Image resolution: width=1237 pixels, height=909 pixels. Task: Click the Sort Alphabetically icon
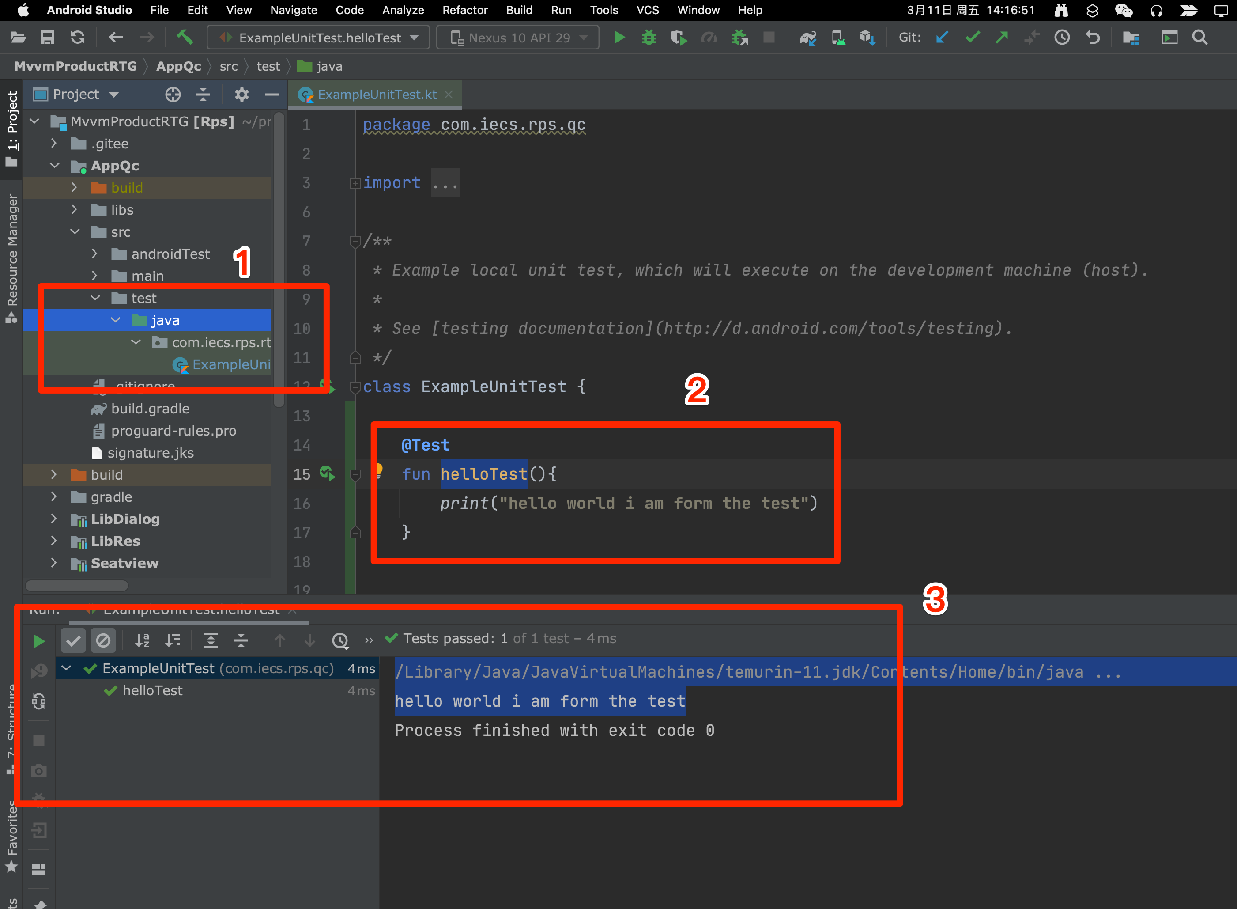point(142,640)
